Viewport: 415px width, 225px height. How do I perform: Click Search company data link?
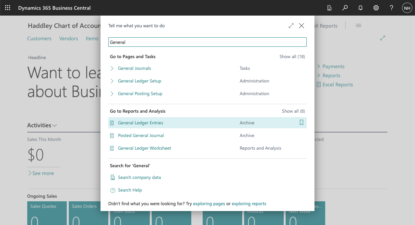pyautogui.click(x=139, y=177)
